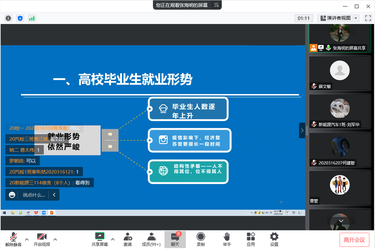Open the 邀请 invite panel
Image resolution: width=375 pixels, height=249 pixels.
(x=128, y=239)
